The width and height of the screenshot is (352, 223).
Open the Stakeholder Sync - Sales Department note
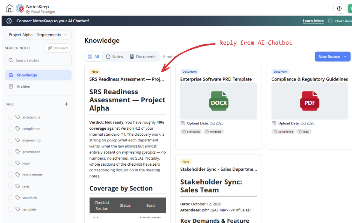click(x=219, y=169)
